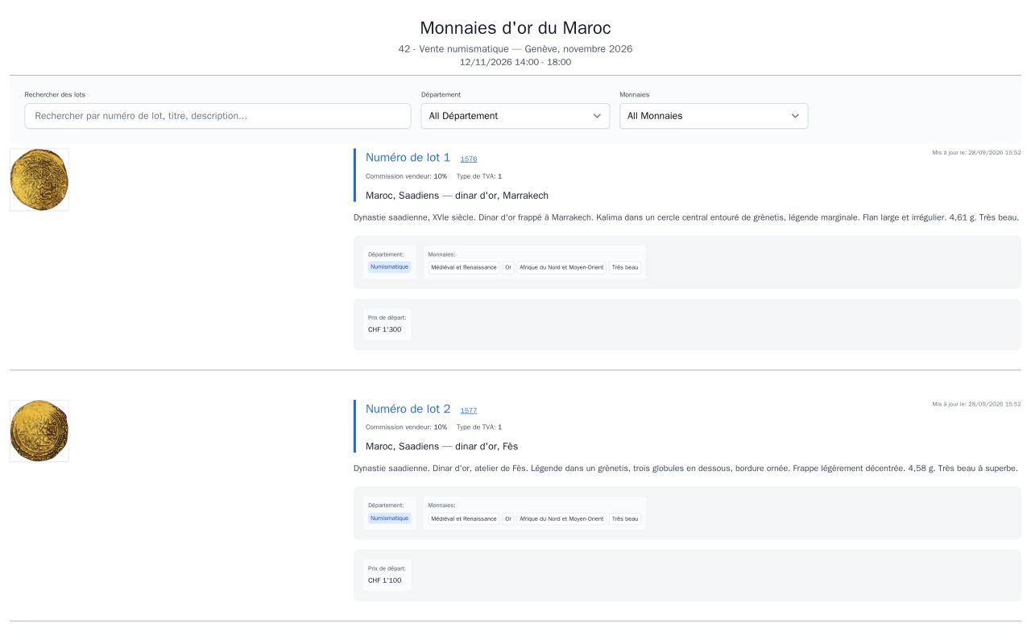Click the 'Rechercher des lots' label
The width and height of the screenshot is (1031, 644).
(55, 95)
